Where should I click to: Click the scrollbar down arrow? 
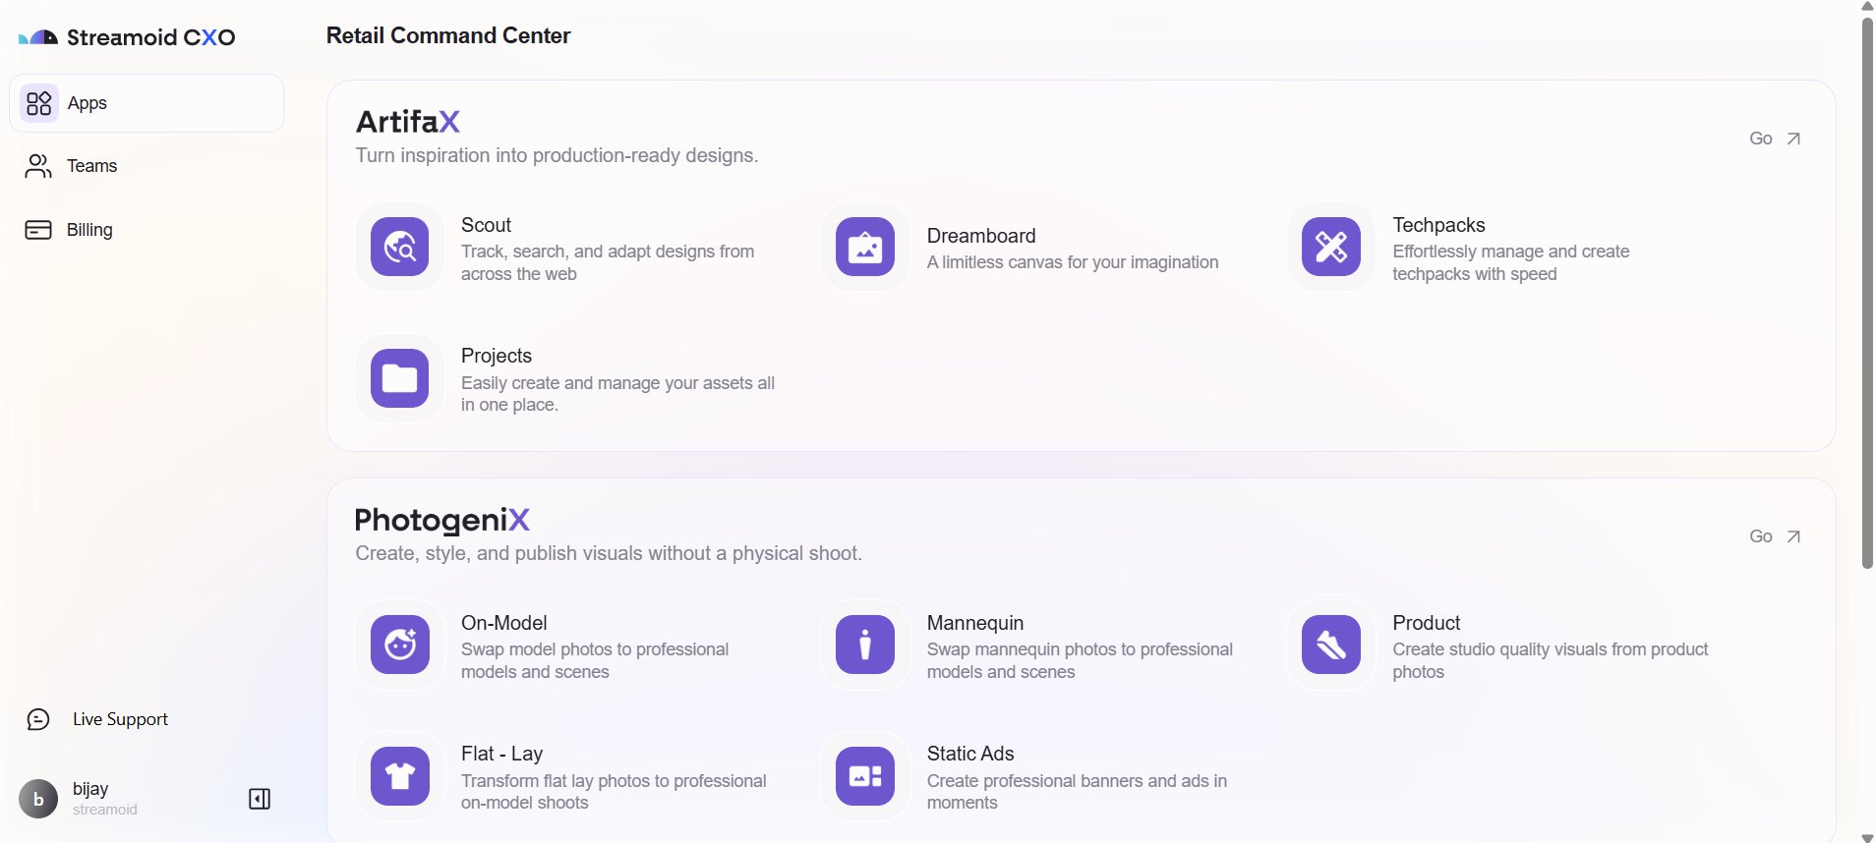point(1867,837)
